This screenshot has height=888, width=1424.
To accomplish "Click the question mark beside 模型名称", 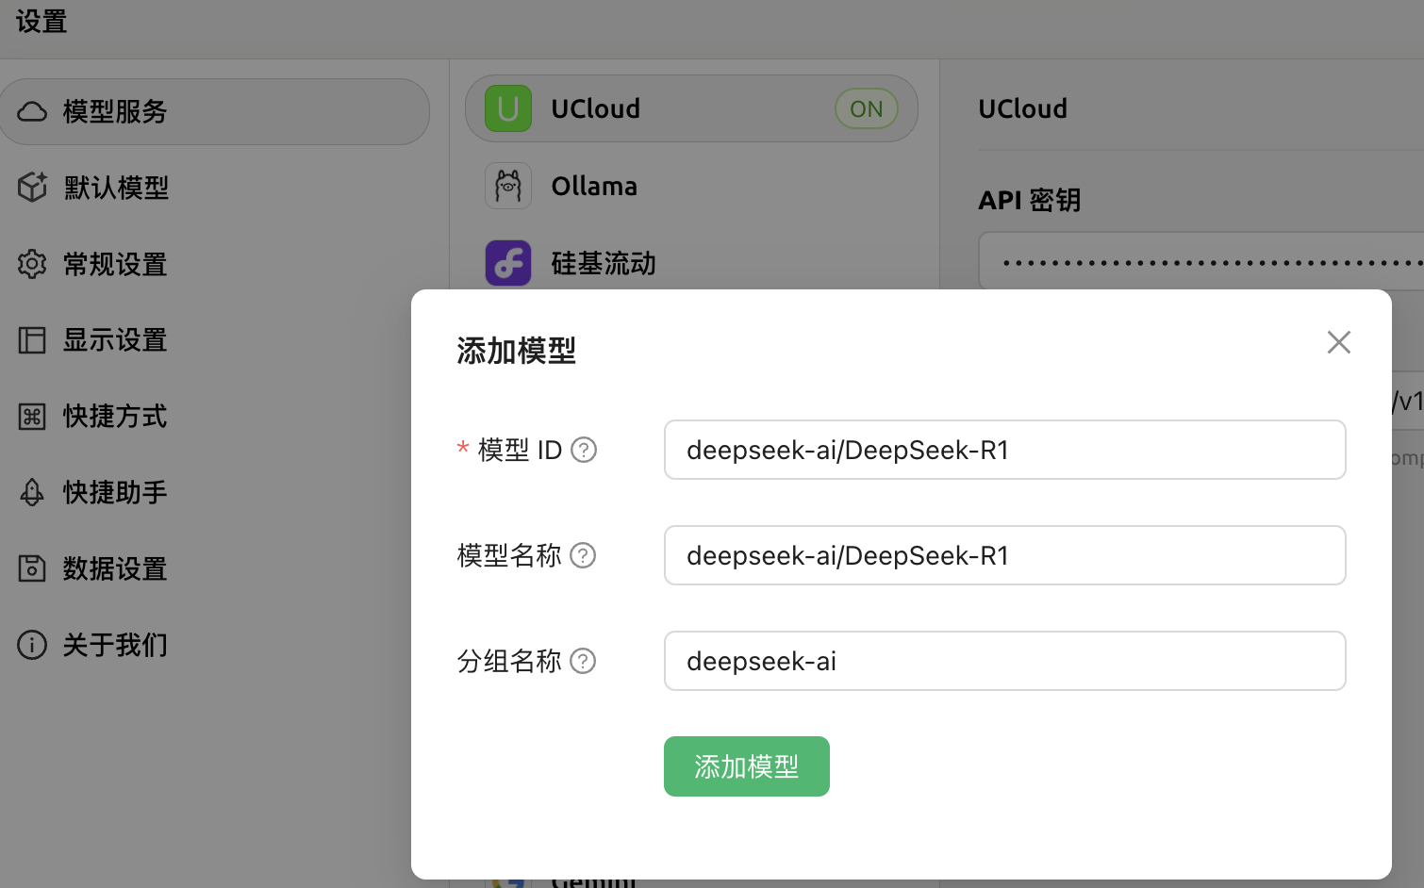I will pos(585,556).
